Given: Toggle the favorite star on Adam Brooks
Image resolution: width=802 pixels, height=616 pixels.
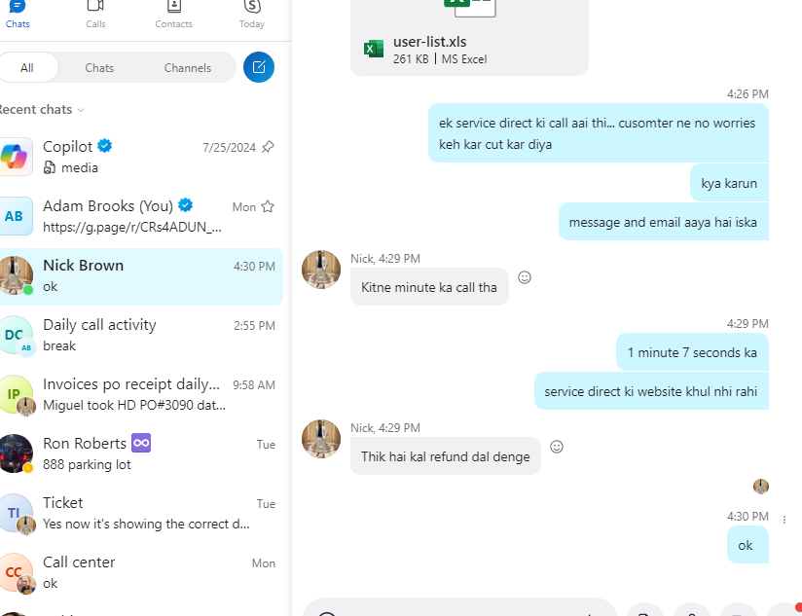Looking at the screenshot, I should click(268, 206).
